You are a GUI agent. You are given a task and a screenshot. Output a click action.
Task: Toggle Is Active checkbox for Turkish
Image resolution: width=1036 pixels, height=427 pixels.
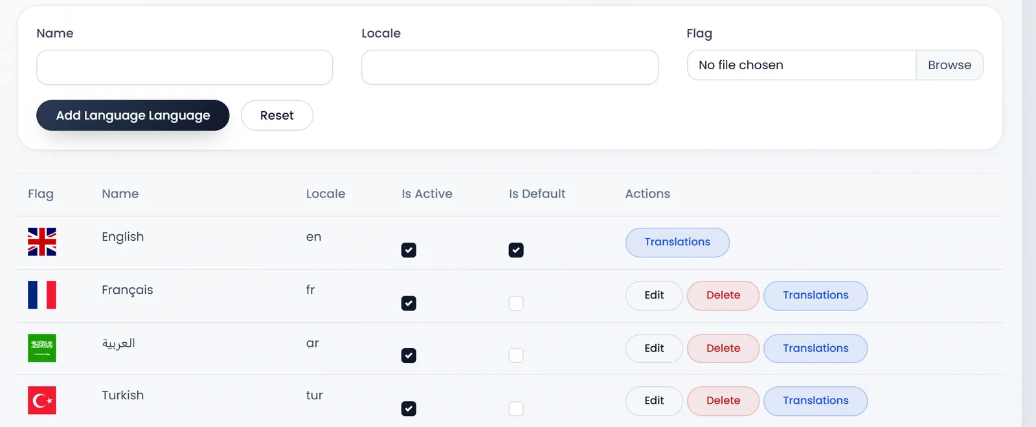[409, 408]
